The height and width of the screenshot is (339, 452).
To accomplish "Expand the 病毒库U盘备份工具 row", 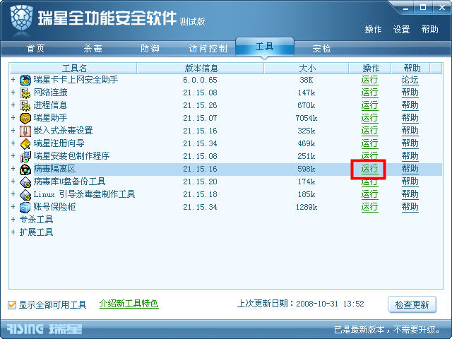I will click(x=13, y=182).
